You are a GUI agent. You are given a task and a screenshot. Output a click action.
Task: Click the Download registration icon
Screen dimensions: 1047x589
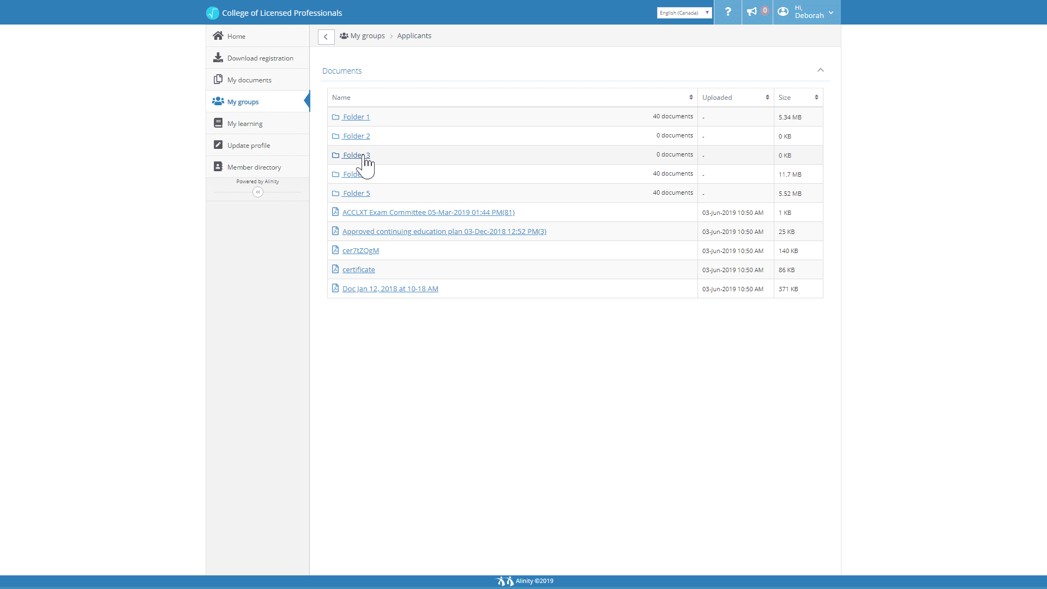(x=218, y=57)
